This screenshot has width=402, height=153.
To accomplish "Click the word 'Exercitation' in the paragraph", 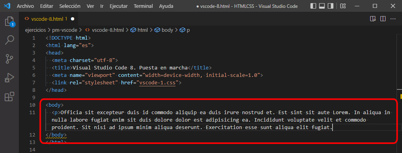I will click(x=224, y=127).
